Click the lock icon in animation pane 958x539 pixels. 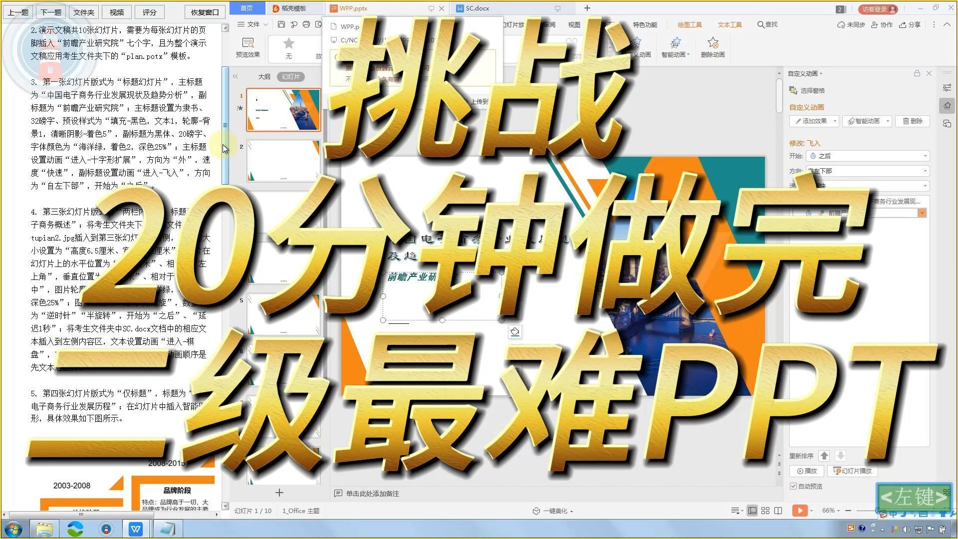[917, 73]
